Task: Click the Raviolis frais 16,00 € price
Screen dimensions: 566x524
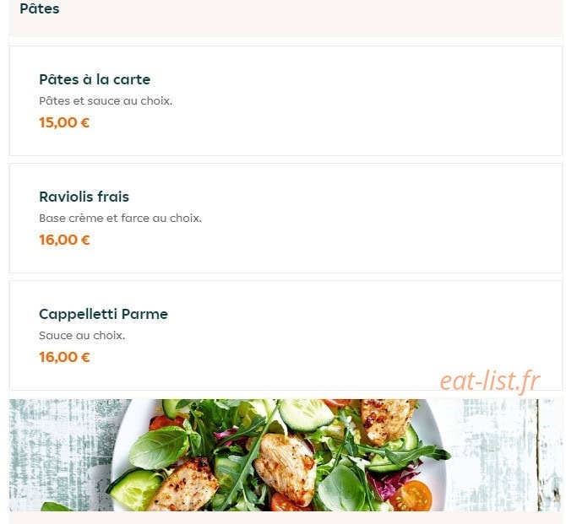Action: [64, 240]
